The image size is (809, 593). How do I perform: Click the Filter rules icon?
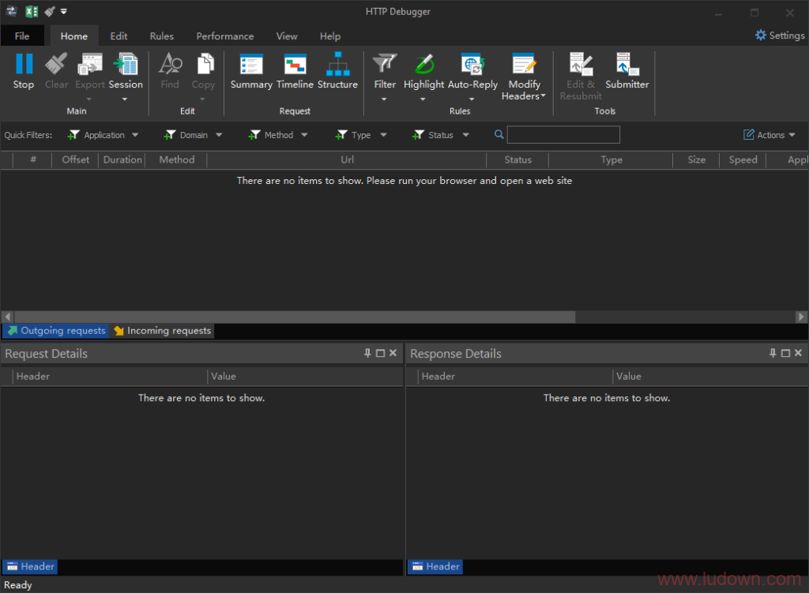[385, 65]
